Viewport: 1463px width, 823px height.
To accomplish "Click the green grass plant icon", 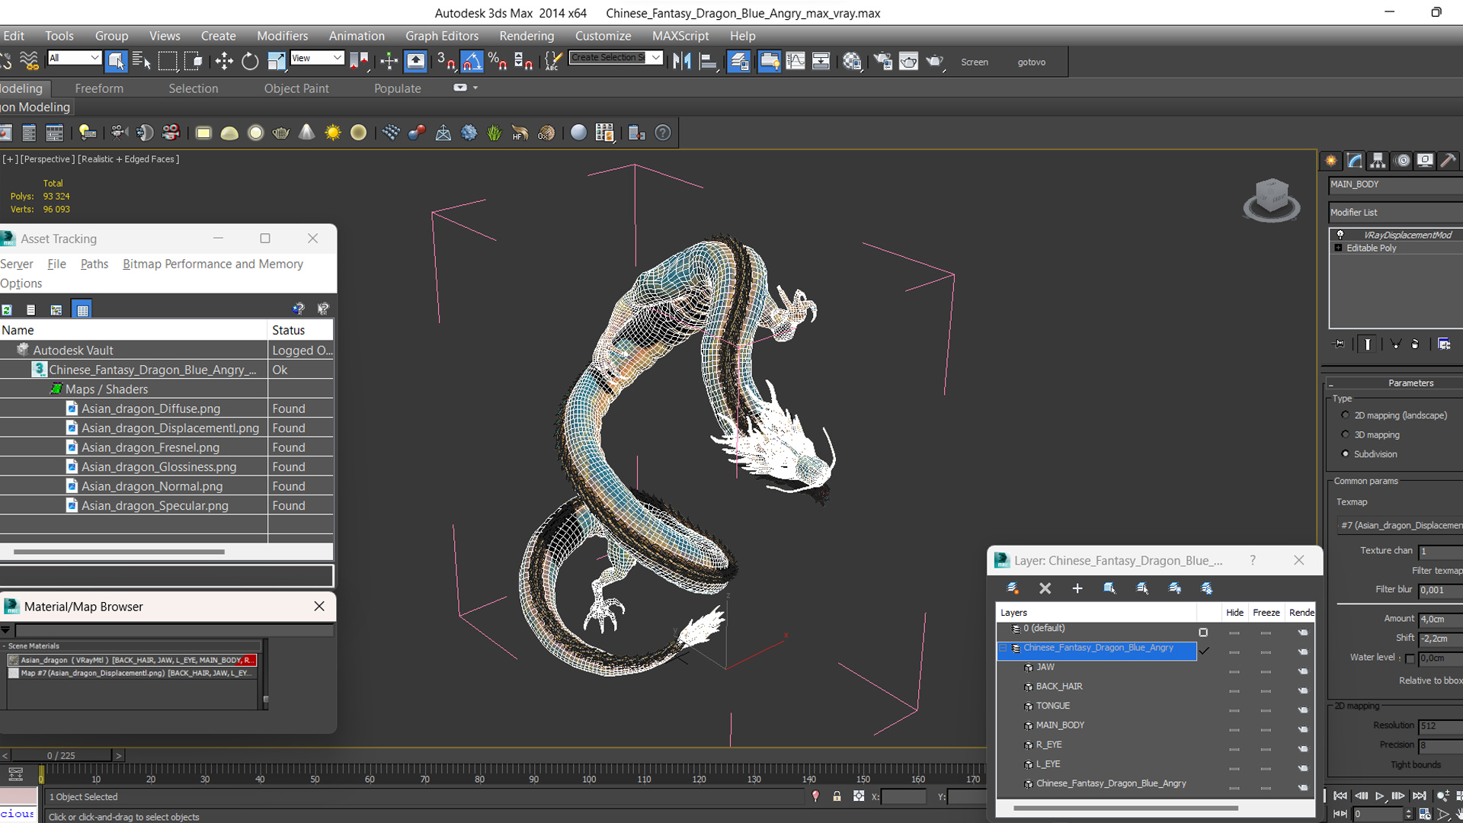I will tap(495, 133).
